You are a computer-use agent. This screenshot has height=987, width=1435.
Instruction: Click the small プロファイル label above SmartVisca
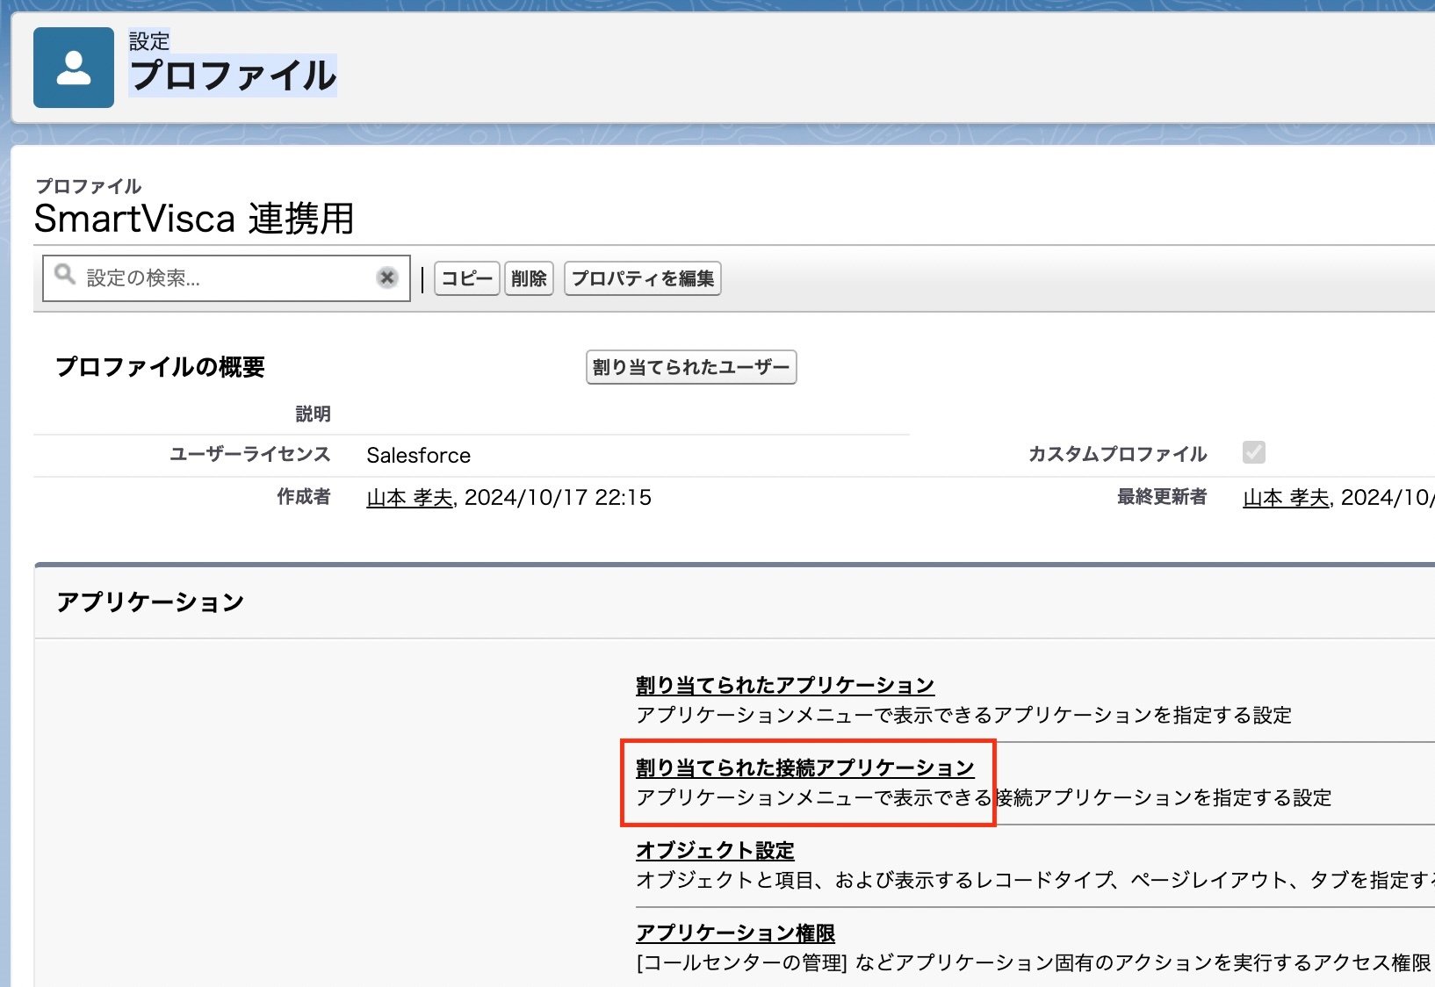(89, 186)
